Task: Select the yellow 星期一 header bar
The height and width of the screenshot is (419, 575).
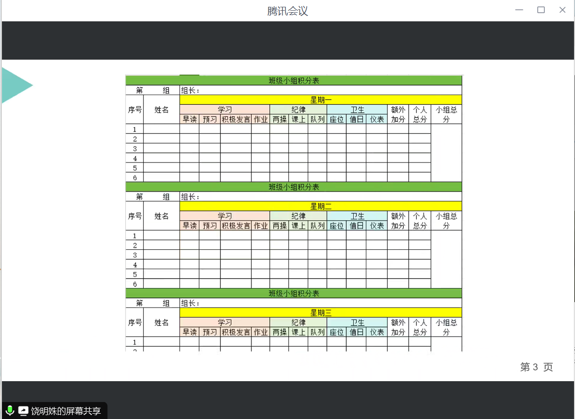Action: (320, 99)
